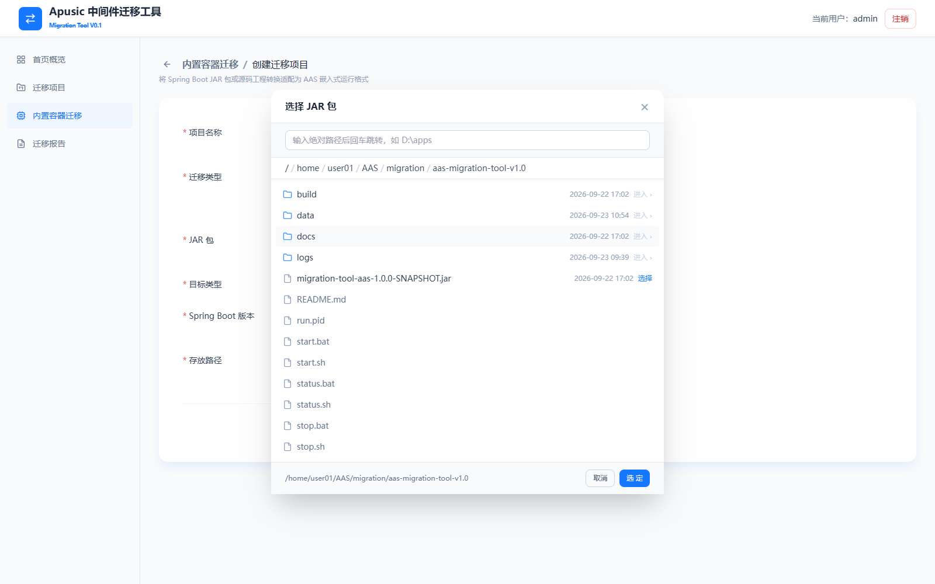
Task: Click the stop.sh file icon
Action: click(x=288, y=447)
